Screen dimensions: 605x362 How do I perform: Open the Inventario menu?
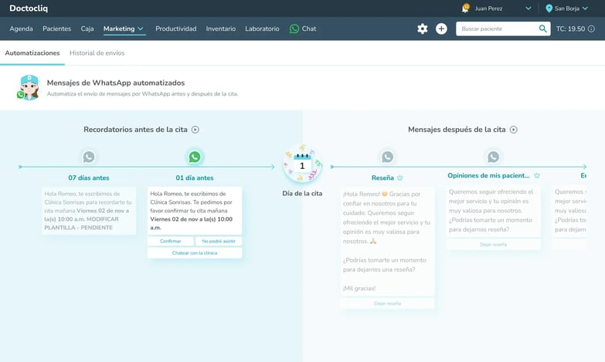click(x=221, y=29)
